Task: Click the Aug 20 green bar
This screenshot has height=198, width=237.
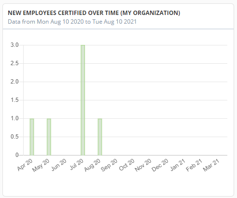Action: click(100, 137)
